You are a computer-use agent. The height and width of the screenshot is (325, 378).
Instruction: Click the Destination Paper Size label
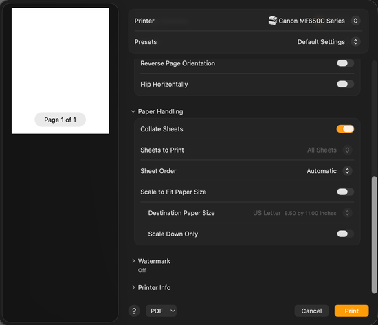pos(181,213)
